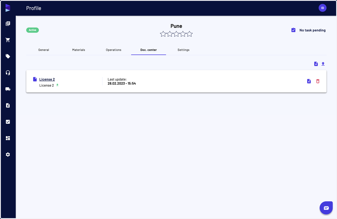Open the ID user avatar menu
Viewport: 337px width, 219px height.
[x=322, y=8]
